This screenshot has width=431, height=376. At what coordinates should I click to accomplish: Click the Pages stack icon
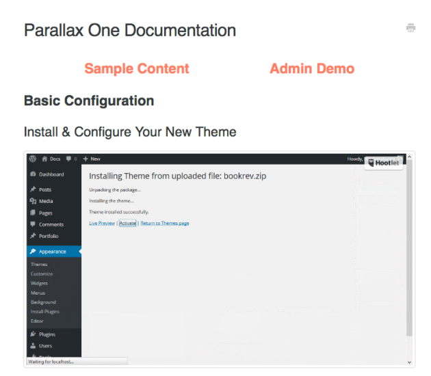pyautogui.click(x=33, y=213)
